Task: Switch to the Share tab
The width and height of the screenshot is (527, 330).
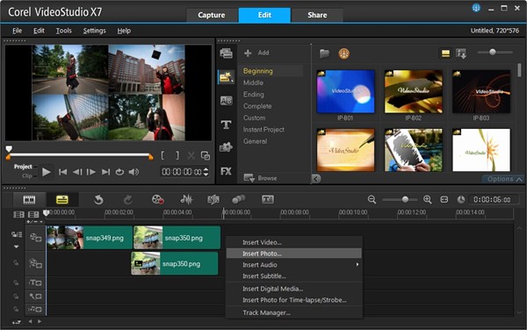Action: click(317, 15)
